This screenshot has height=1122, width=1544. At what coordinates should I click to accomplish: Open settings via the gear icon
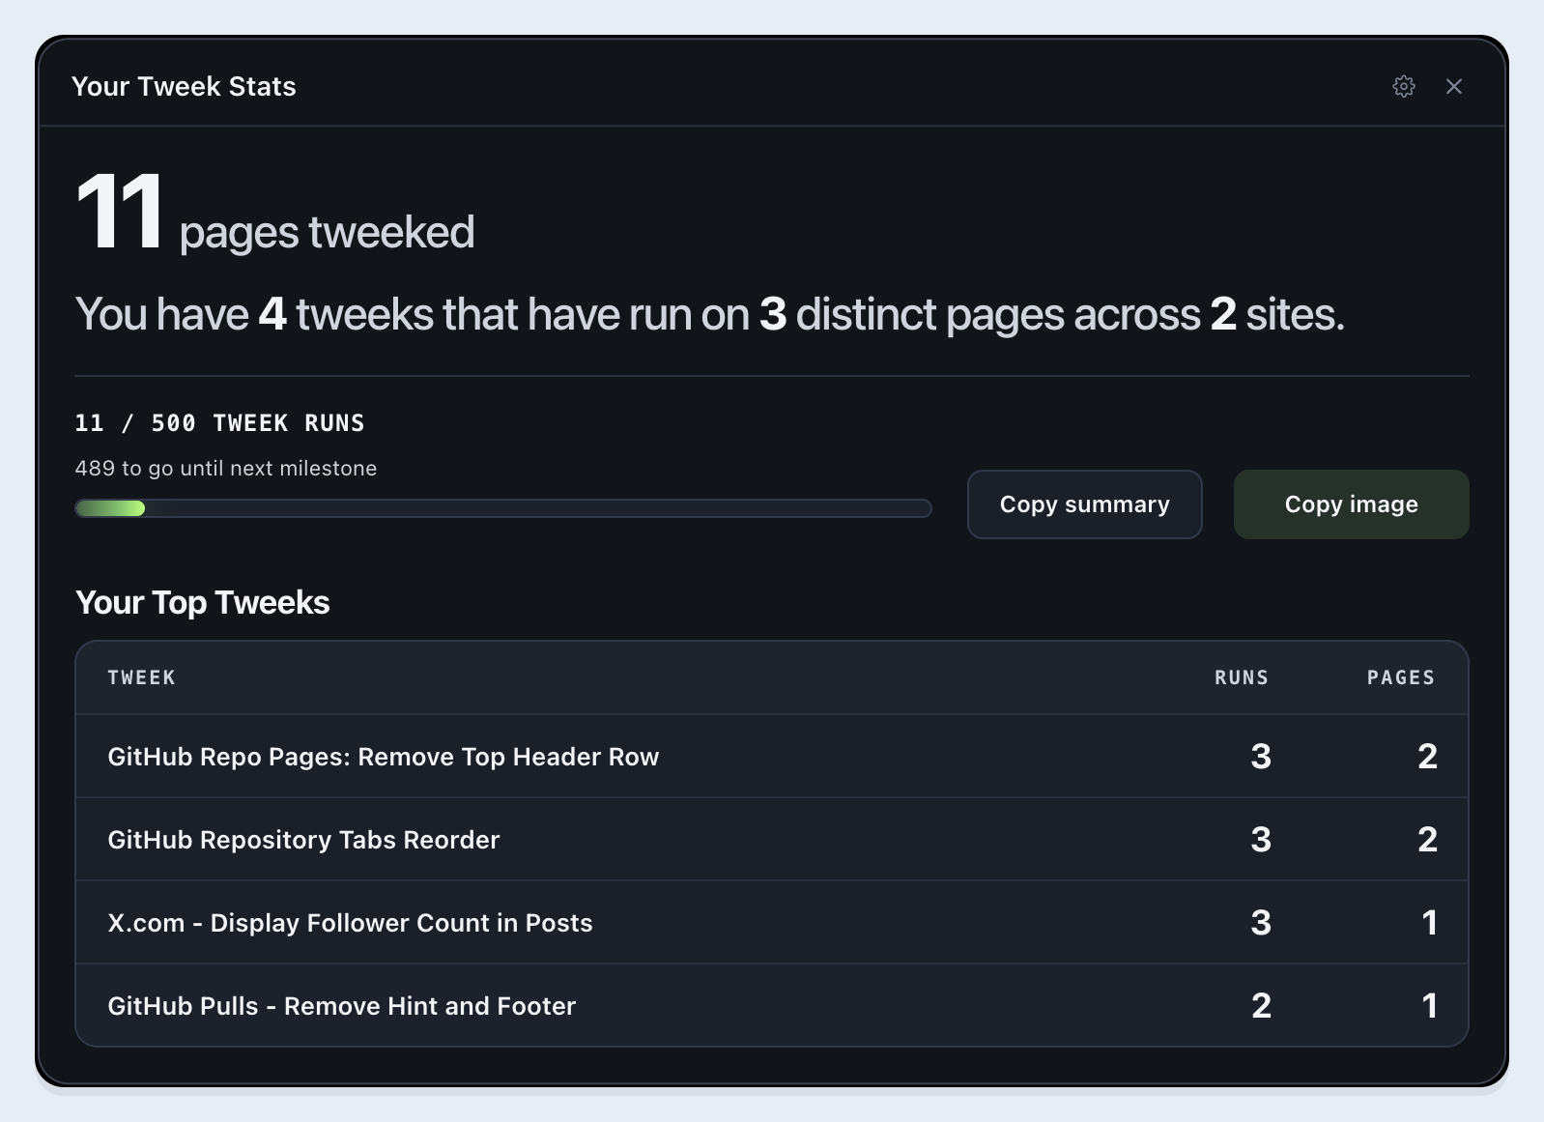point(1403,86)
